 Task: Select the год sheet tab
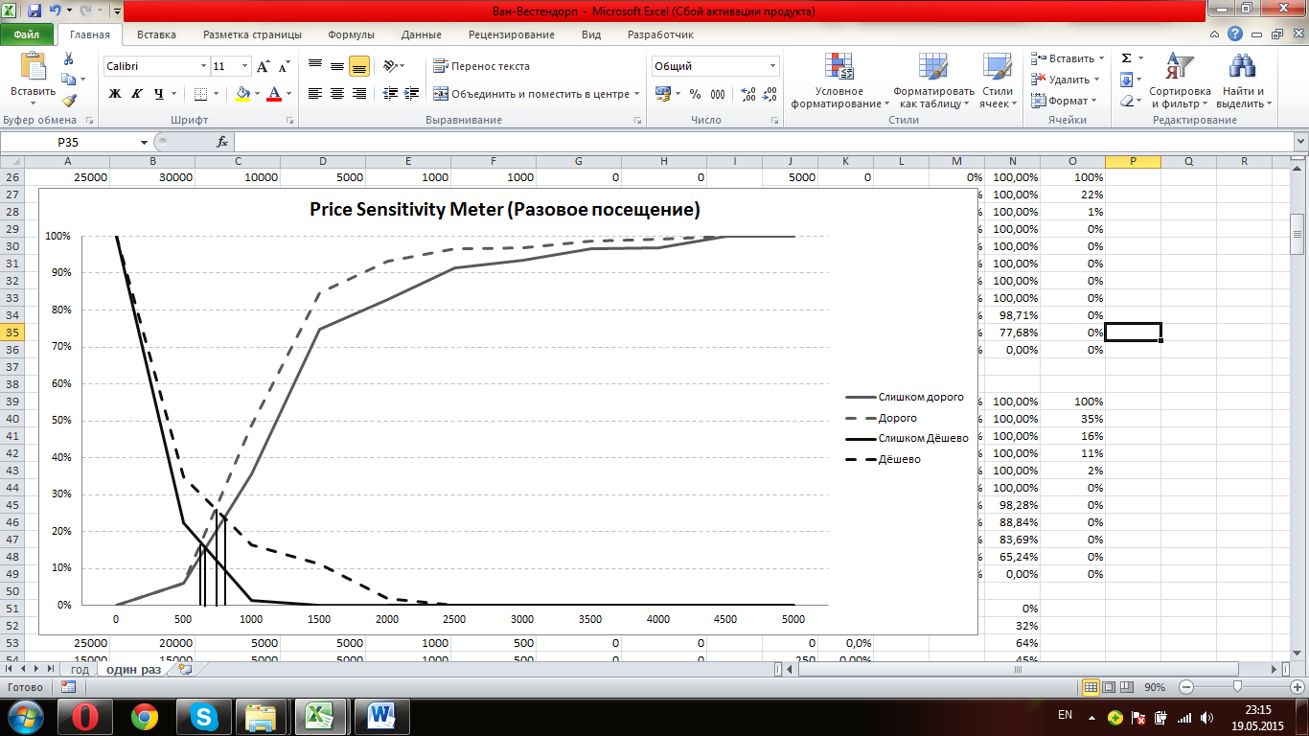click(78, 670)
